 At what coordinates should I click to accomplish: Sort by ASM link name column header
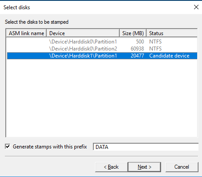click(x=26, y=33)
